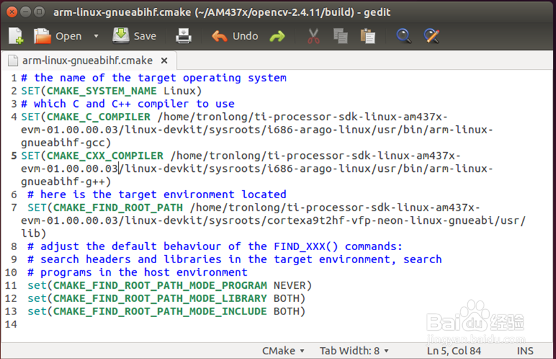Open find and replace icon
Viewport: 556px width, 359px height.
431,36
